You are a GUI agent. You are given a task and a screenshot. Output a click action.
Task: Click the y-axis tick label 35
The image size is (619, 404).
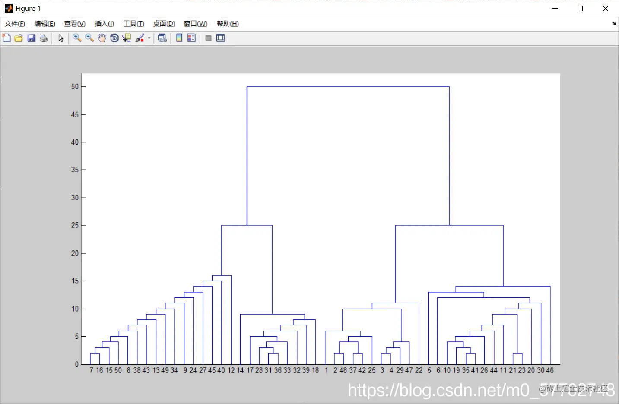(x=75, y=170)
